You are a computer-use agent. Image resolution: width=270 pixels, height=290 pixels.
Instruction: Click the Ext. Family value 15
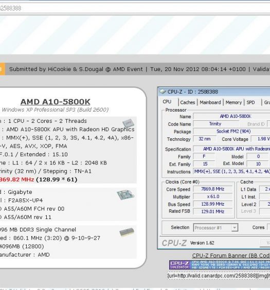(x=204, y=164)
